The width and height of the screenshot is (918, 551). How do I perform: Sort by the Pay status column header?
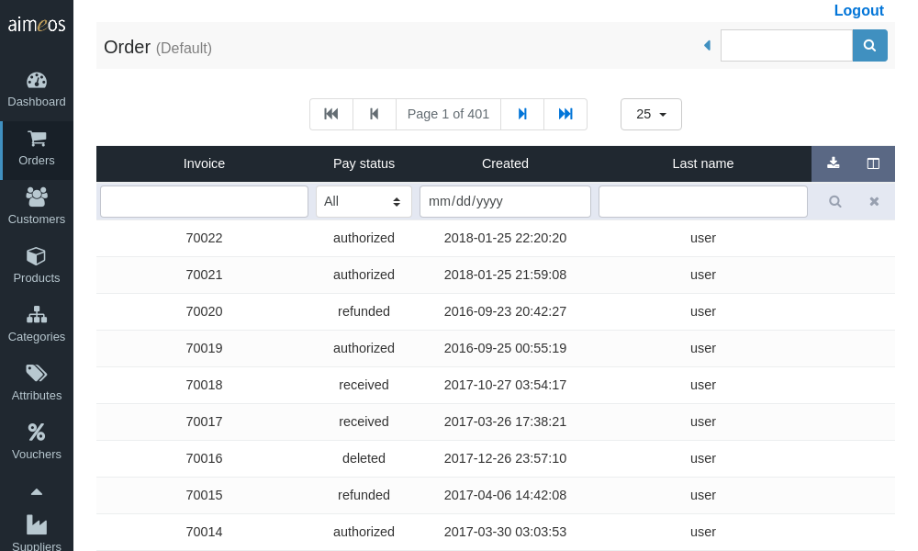pos(364,163)
